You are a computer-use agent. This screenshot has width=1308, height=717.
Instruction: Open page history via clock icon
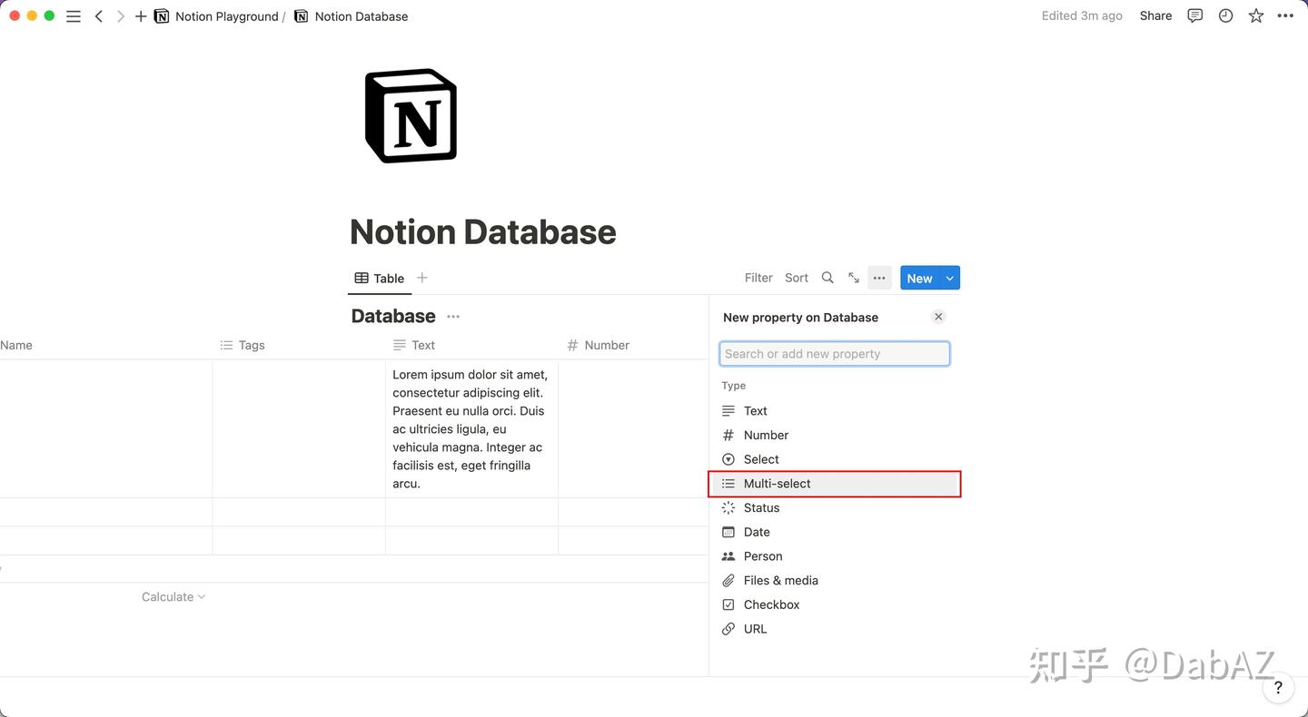tap(1225, 15)
